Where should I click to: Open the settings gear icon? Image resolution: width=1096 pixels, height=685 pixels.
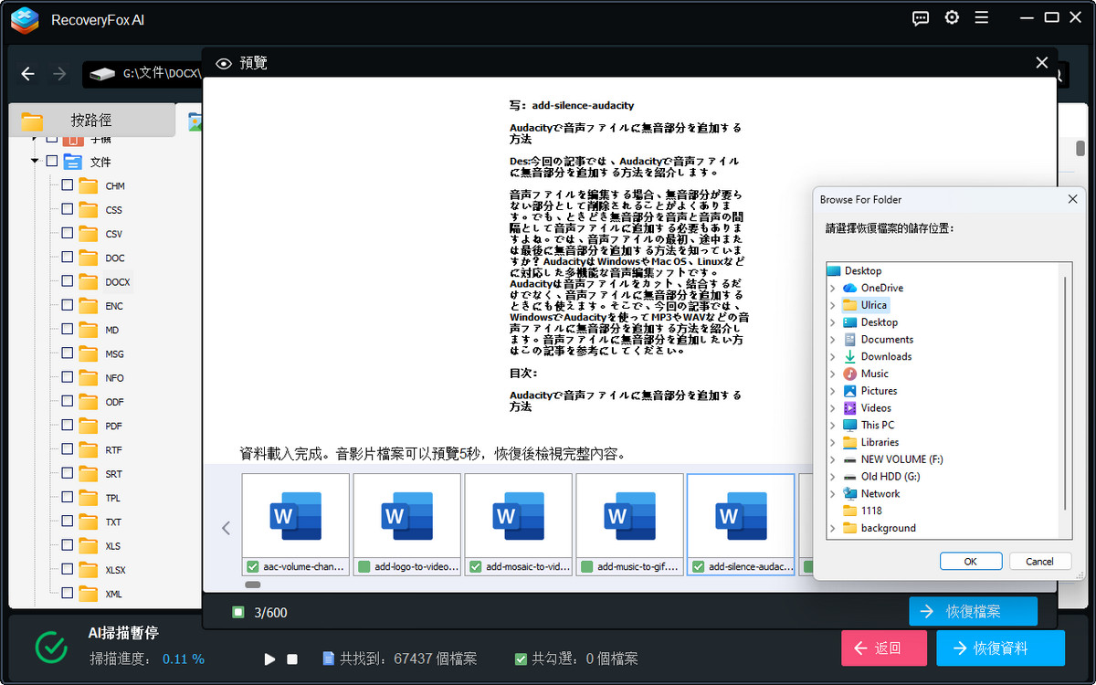pos(952,17)
